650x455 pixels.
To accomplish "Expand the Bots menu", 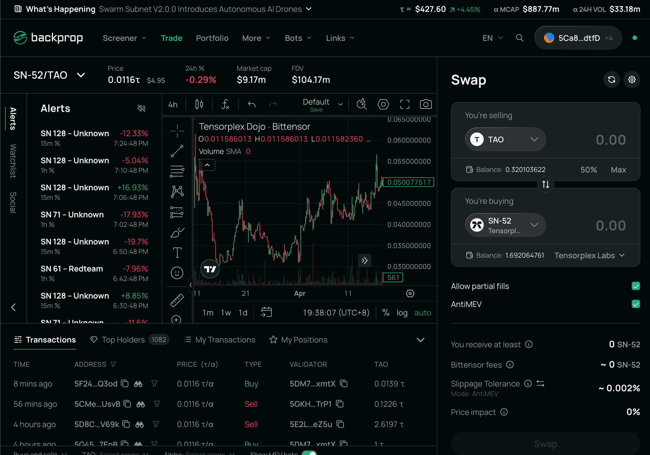I will coord(298,38).
